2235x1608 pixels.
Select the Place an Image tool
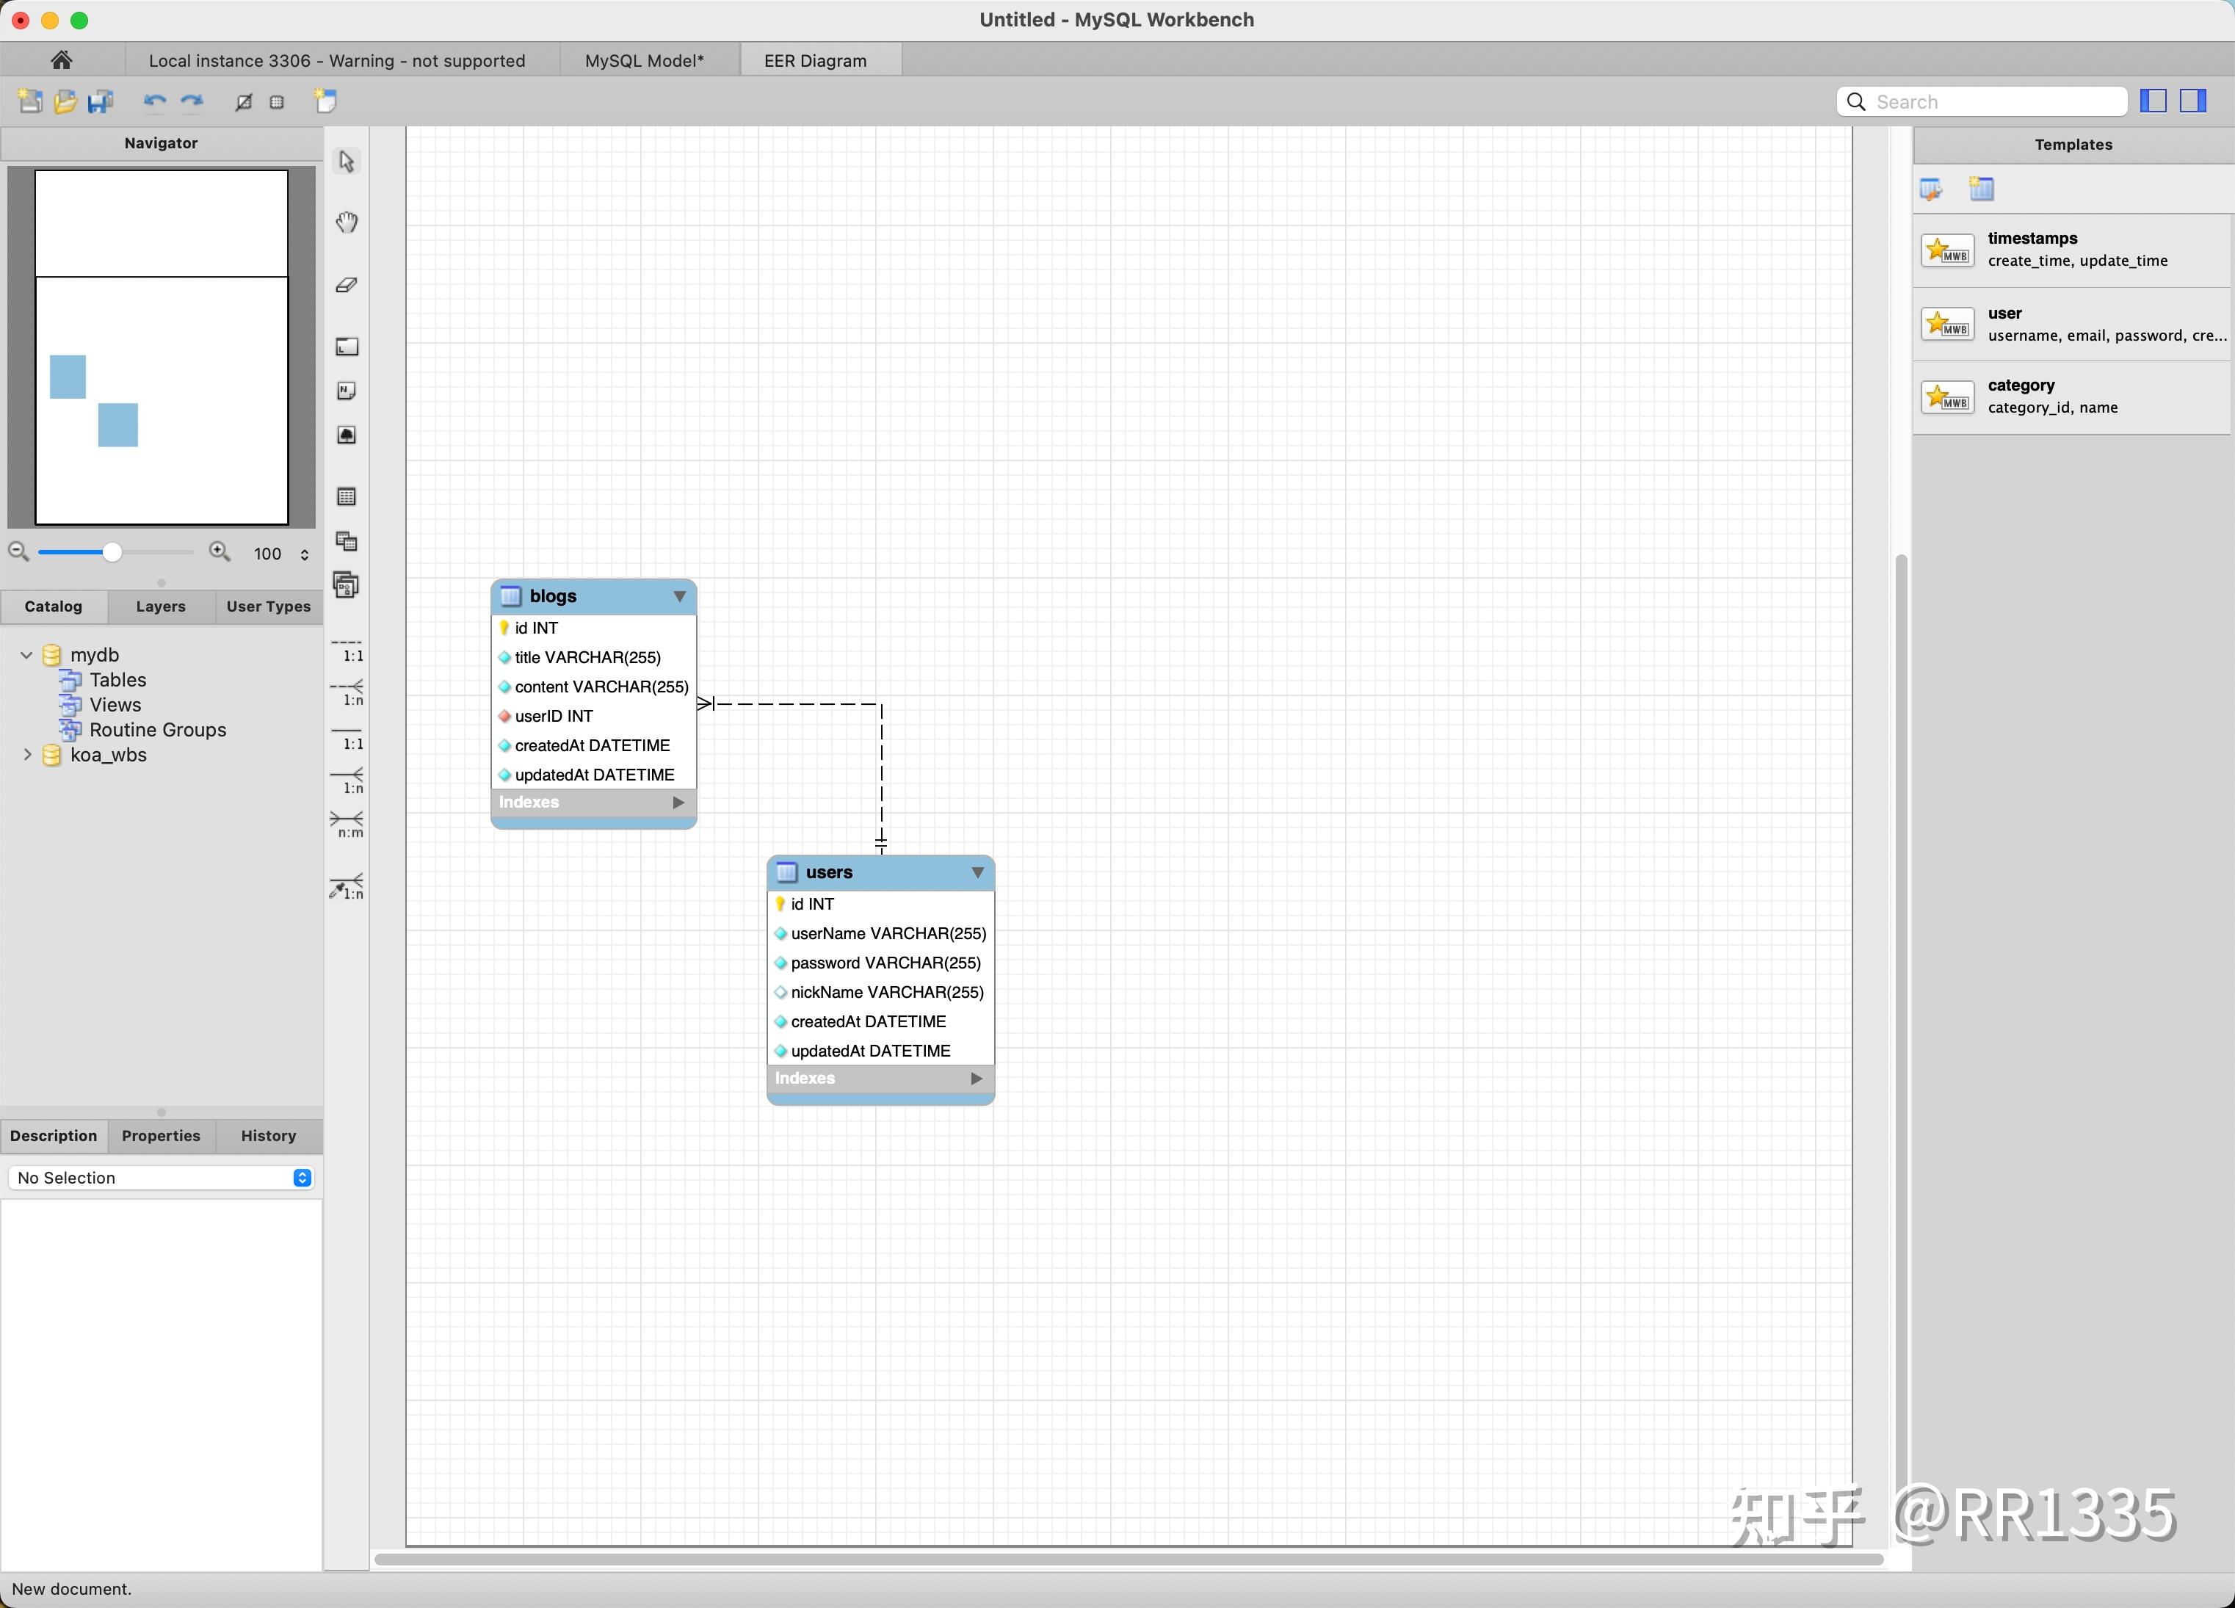[346, 435]
